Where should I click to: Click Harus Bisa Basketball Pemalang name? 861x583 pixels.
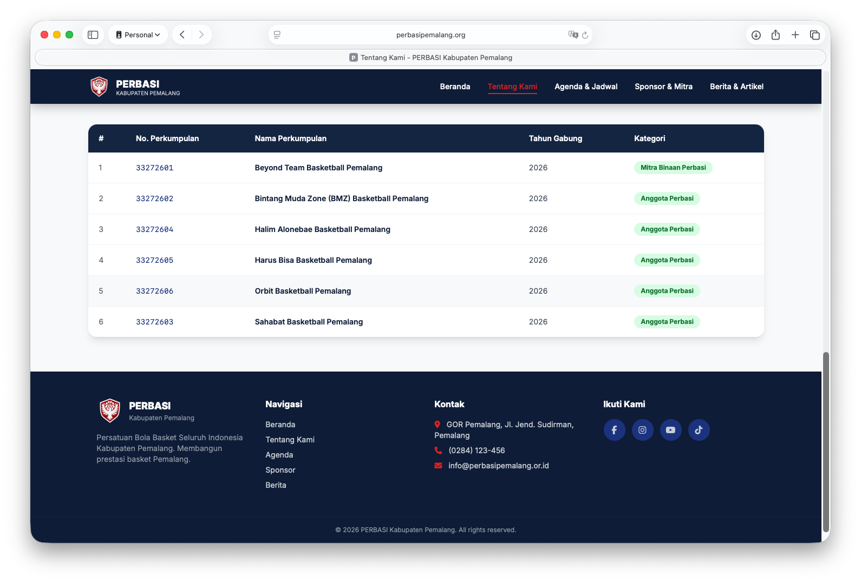coord(313,260)
